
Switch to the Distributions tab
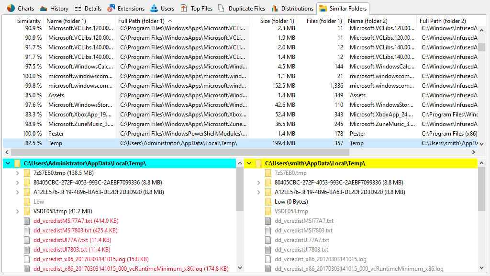[x=292, y=9]
